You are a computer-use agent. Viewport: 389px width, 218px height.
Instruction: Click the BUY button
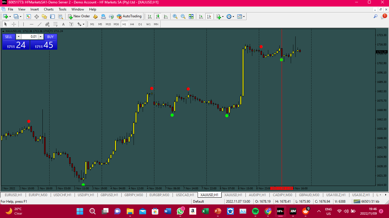pyautogui.click(x=50, y=37)
